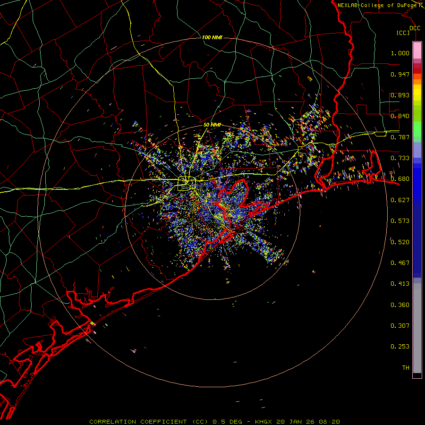The height and width of the screenshot is (425, 425).
Task: Select the 0.253 scale value
Action: pos(400,347)
